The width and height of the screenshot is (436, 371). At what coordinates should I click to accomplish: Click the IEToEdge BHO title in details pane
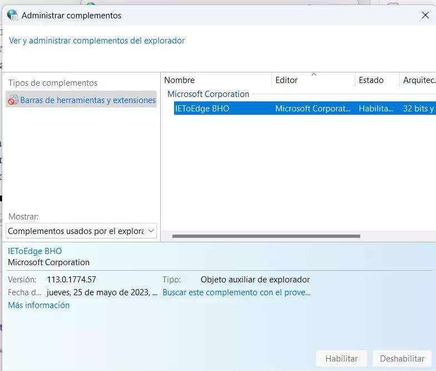point(34,251)
